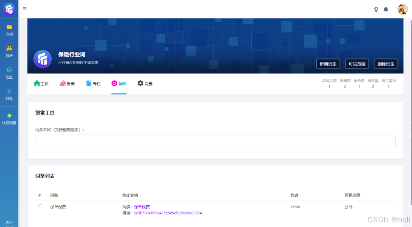Image resolution: width=412 pixels, height=227 pixels.
Task: Open the 设置 tab
Action: point(145,83)
